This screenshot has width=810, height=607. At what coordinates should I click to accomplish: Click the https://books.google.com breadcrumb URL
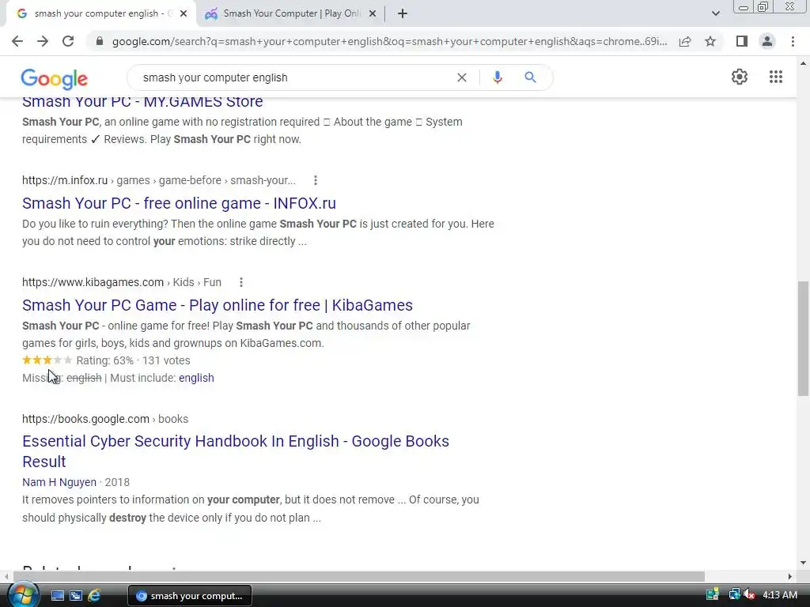click(x=85, y=419)
